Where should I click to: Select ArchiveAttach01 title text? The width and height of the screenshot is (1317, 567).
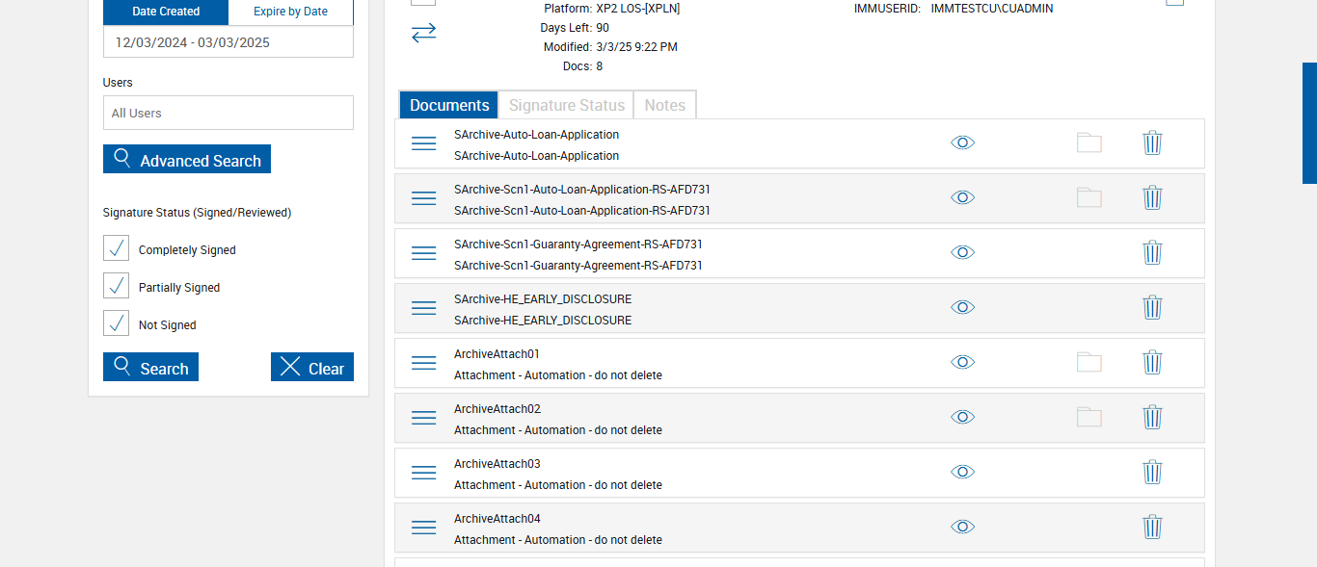[x=497, y=354]
